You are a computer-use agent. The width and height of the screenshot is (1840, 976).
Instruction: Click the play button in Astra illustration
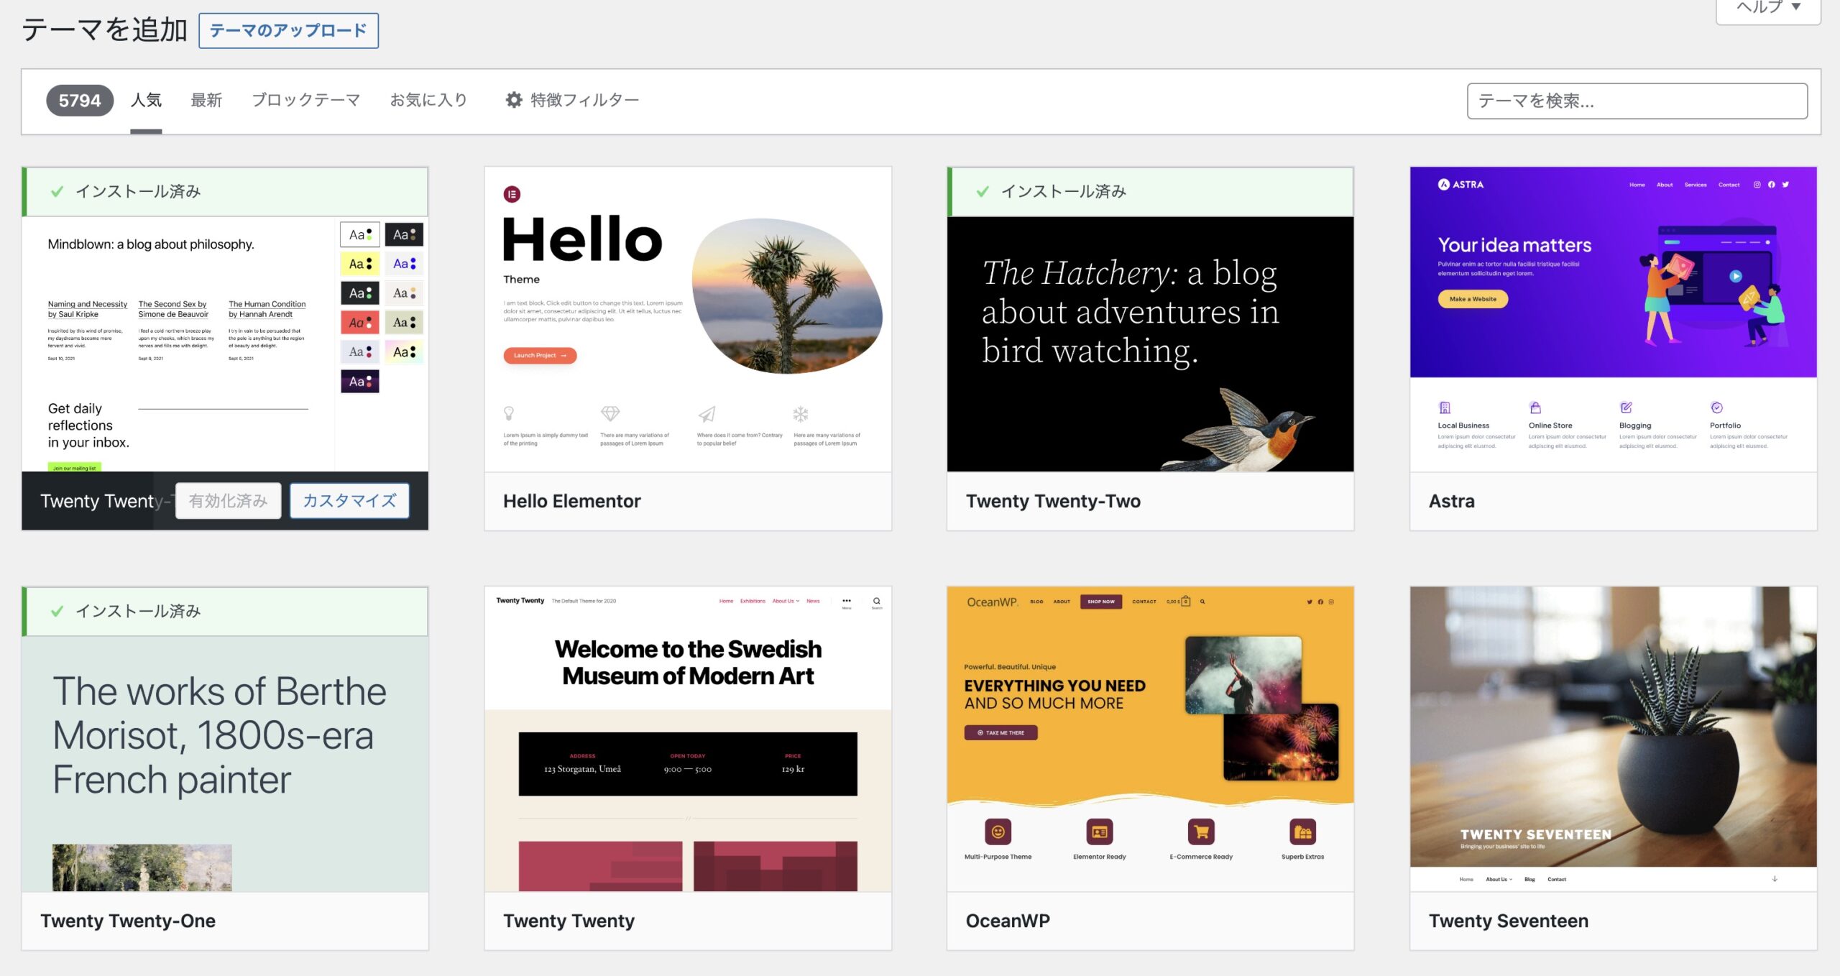pos(1736,276)
